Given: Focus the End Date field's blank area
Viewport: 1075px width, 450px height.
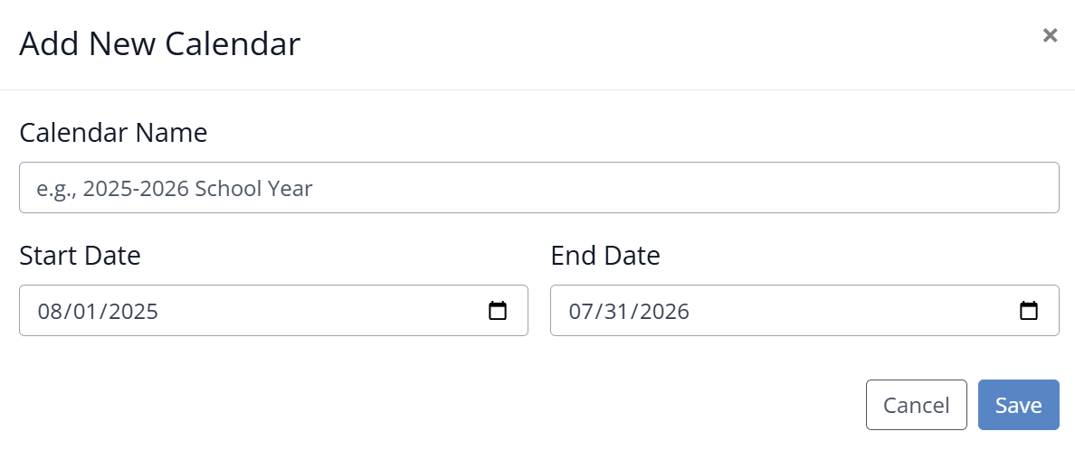Looking at the screenshot, I should click(x=853, y=311).
